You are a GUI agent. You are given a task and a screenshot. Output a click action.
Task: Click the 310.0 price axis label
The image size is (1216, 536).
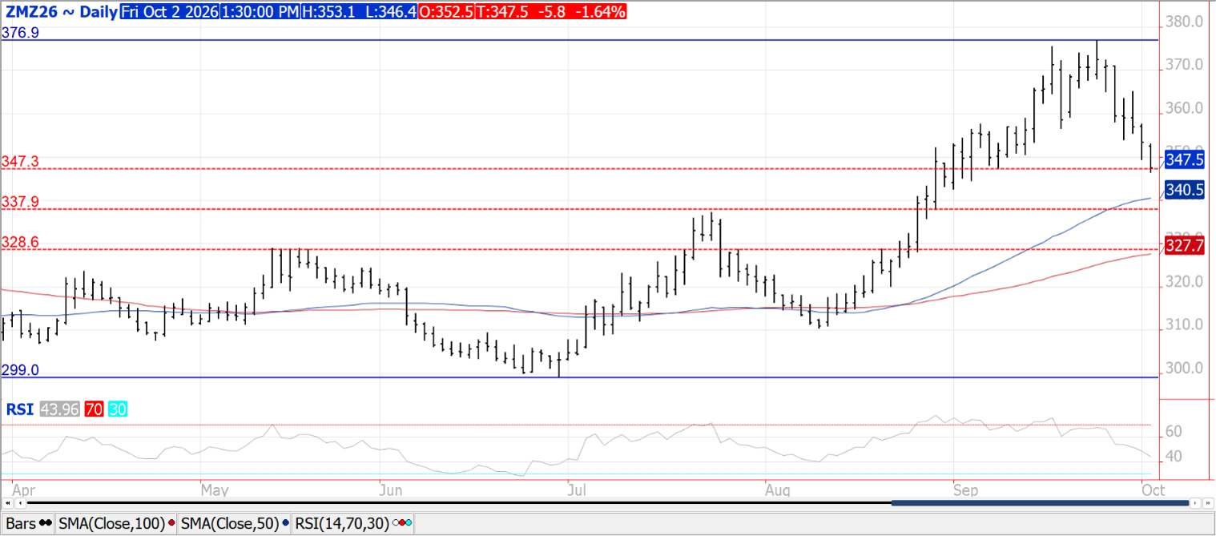[1186, 325]
